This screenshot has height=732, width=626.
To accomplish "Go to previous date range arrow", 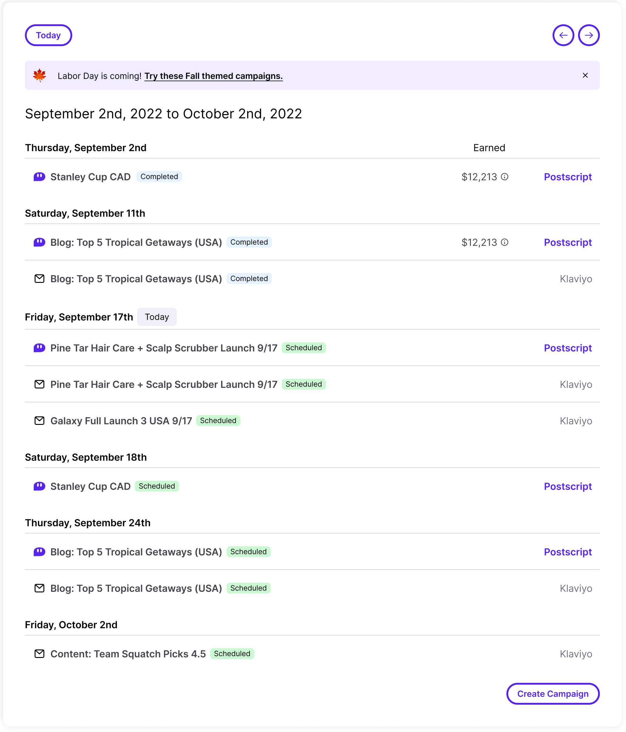I will tap(563, 35).
